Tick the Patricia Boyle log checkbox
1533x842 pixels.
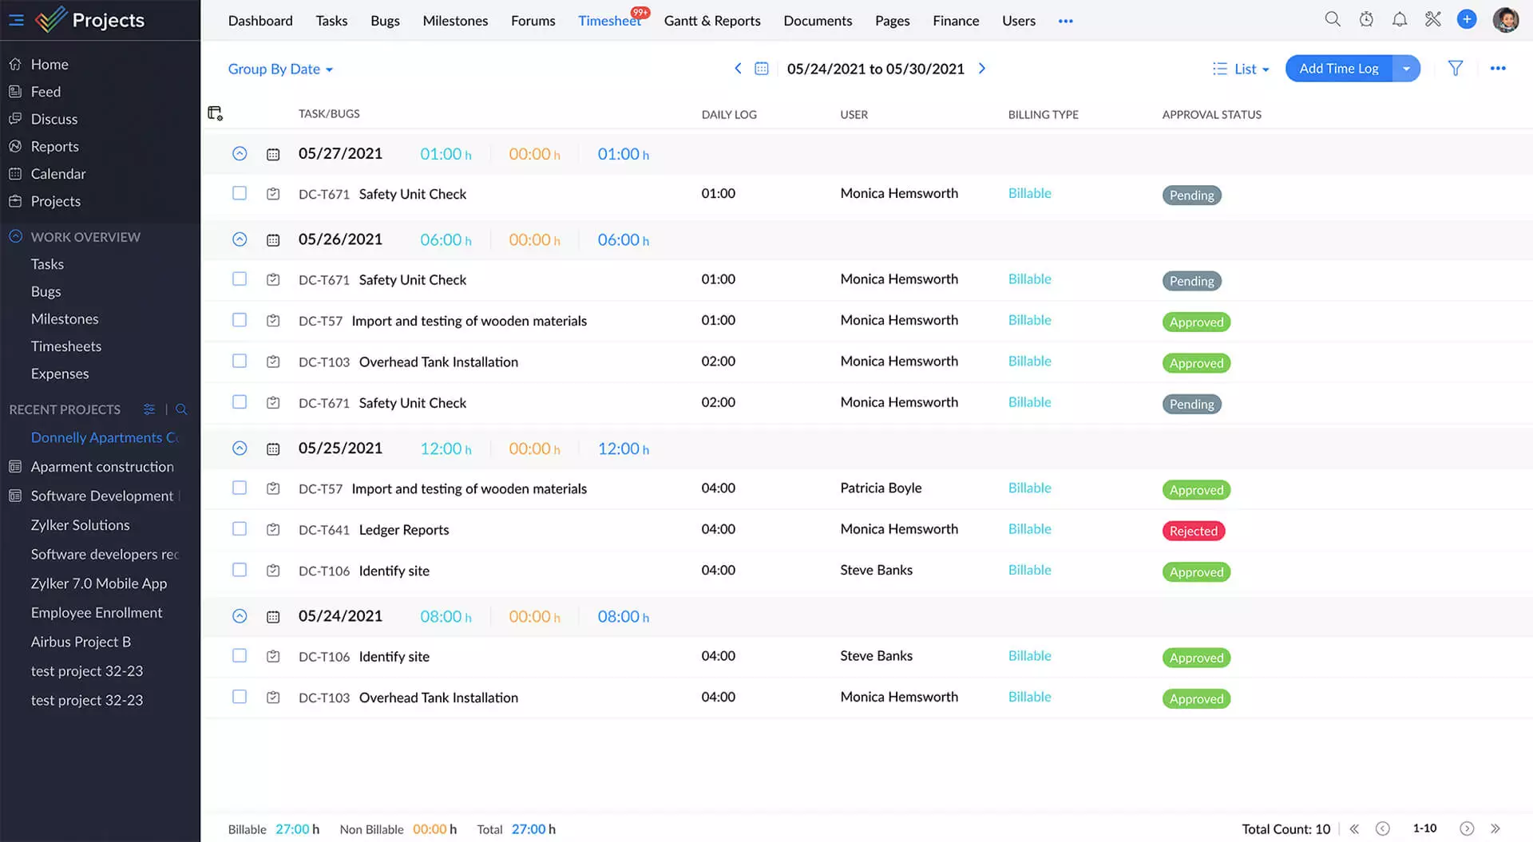(x=240, y=488)
